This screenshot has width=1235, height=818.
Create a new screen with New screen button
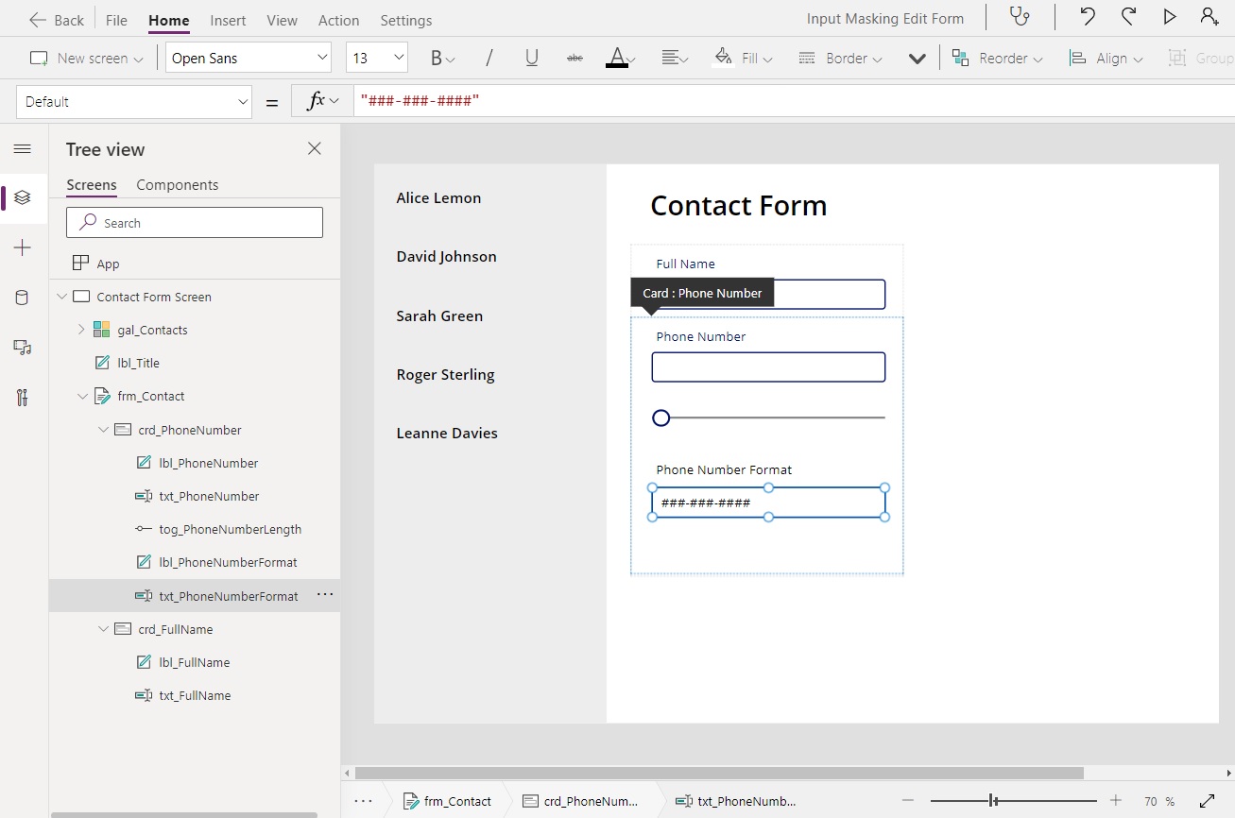tap(85, 58)
